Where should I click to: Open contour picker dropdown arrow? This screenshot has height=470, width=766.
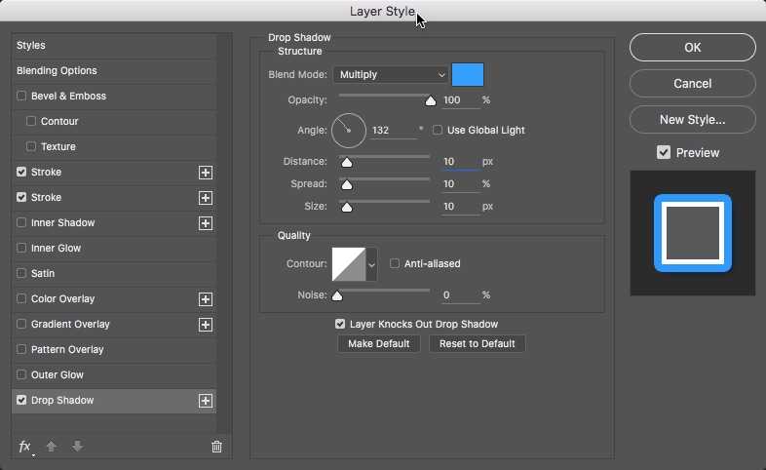(371, 264)
